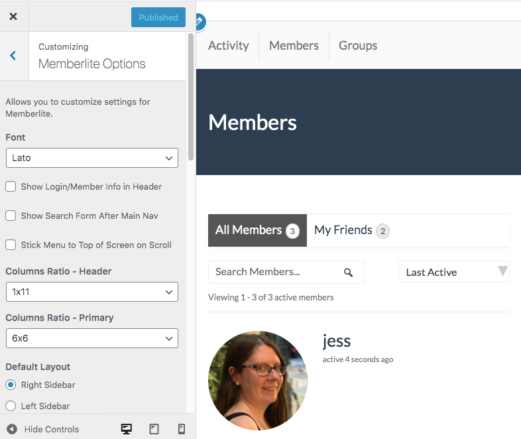The width and height of the screenshot is (521, 439).
Task: Select the Left Sidebar layout option
Action: point(11,406)
